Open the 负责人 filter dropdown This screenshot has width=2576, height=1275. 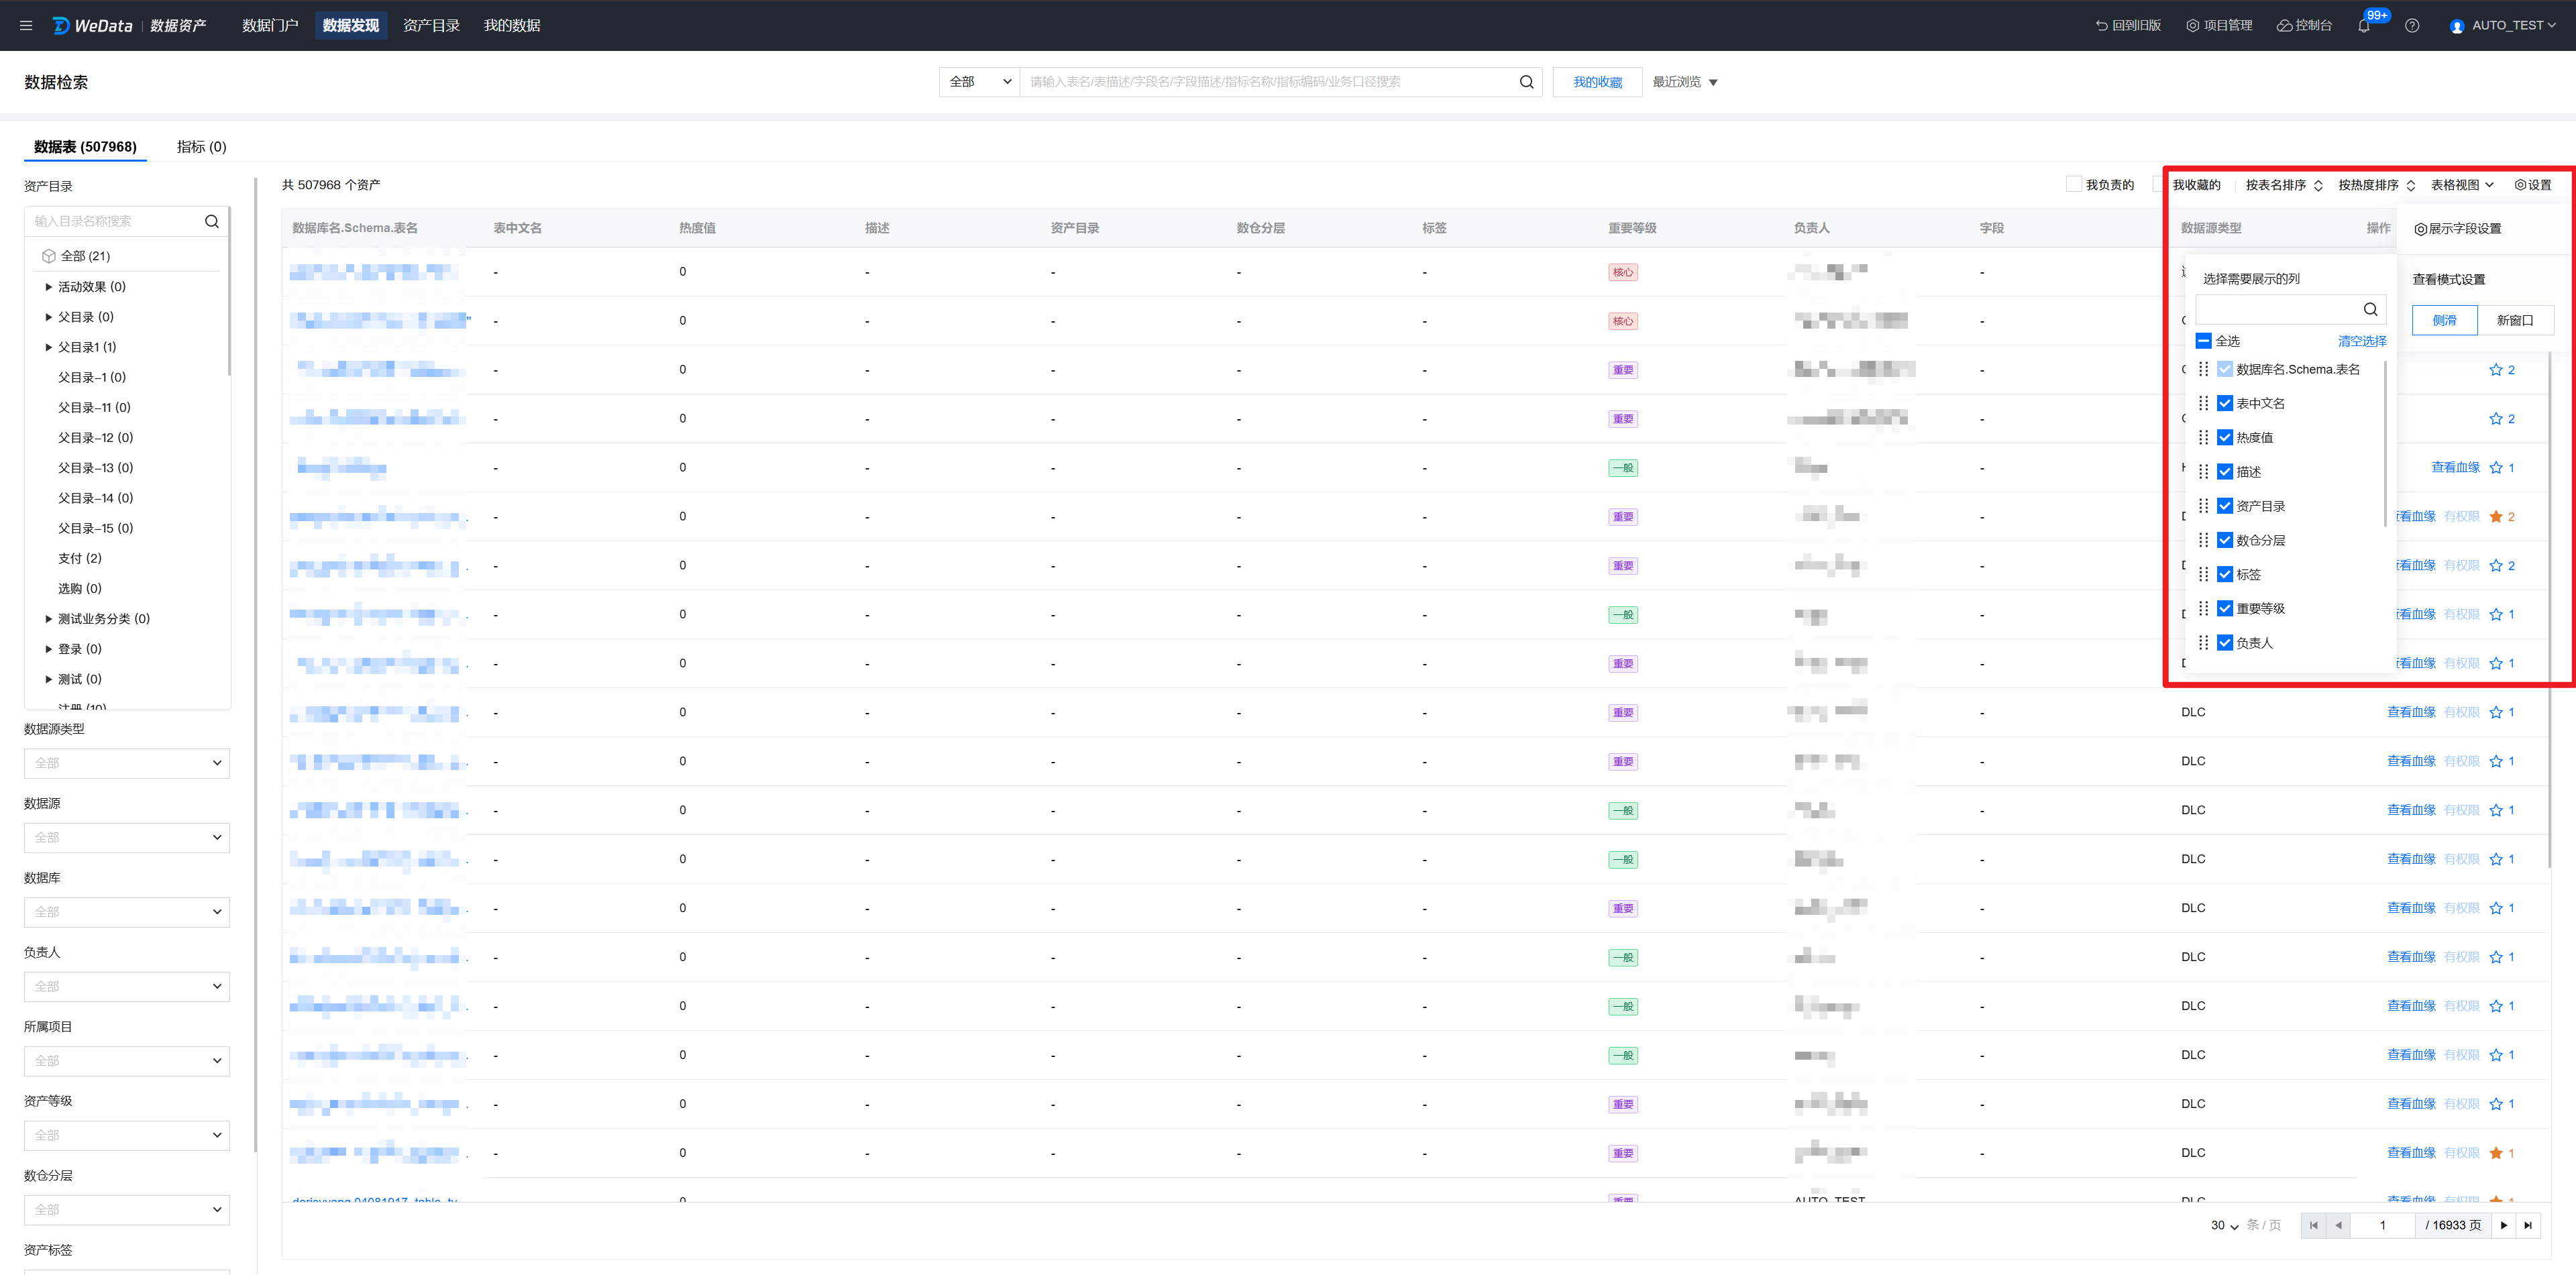[x=127, y=986]
